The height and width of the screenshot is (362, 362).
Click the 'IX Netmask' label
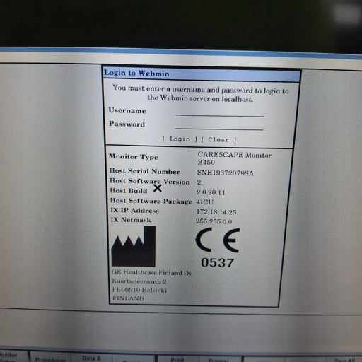pyautogui.click(x=131, y=220)
